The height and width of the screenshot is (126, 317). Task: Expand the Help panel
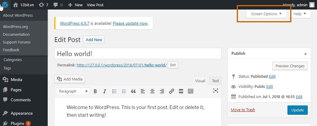tap(300, 14)
